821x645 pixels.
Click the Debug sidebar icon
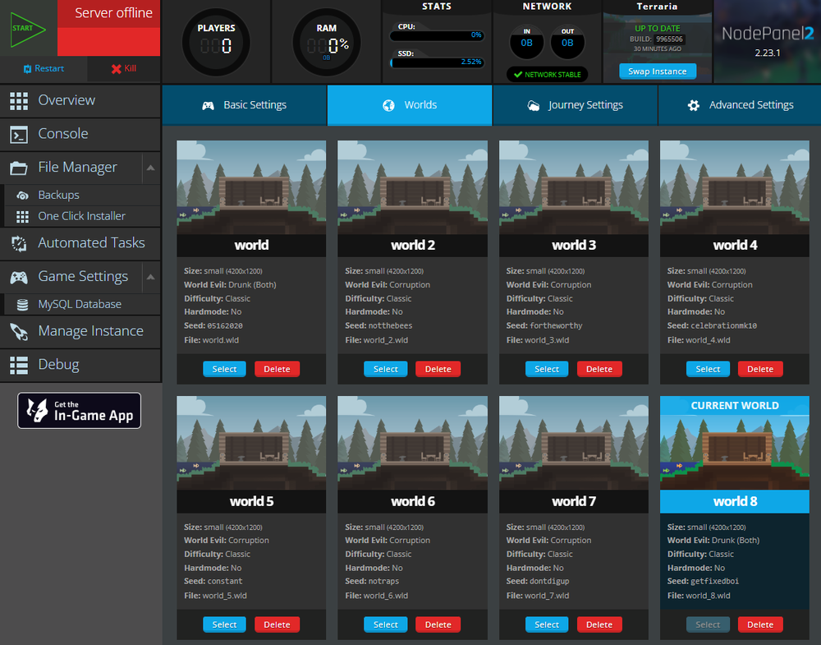[19, 365]
